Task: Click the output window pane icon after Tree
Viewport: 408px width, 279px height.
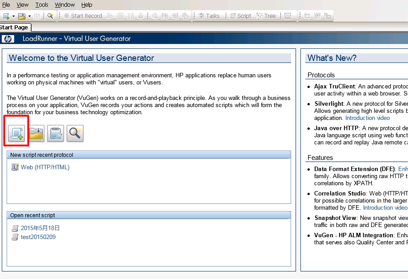Action: tap(288, 16)
